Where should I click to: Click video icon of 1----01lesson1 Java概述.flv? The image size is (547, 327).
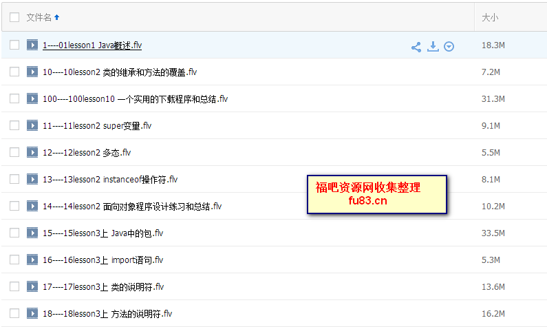32,45
